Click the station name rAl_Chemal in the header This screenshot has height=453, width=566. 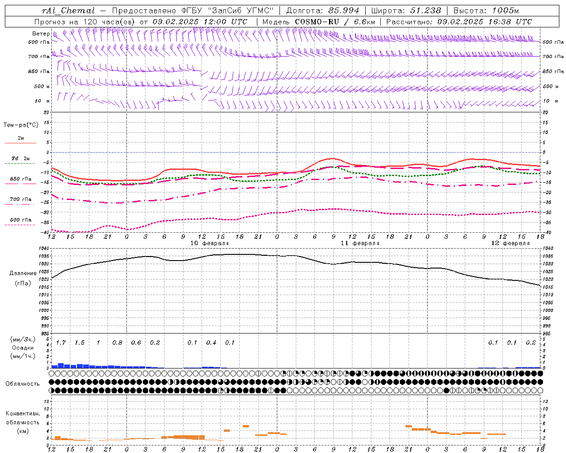click(x=69, y=11)
